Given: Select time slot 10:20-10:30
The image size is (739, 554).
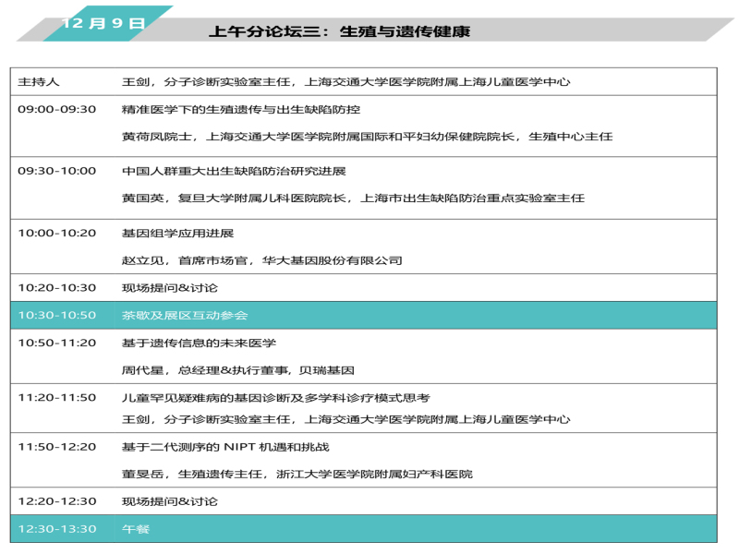Looking at the screenshot, I should 57,288.
